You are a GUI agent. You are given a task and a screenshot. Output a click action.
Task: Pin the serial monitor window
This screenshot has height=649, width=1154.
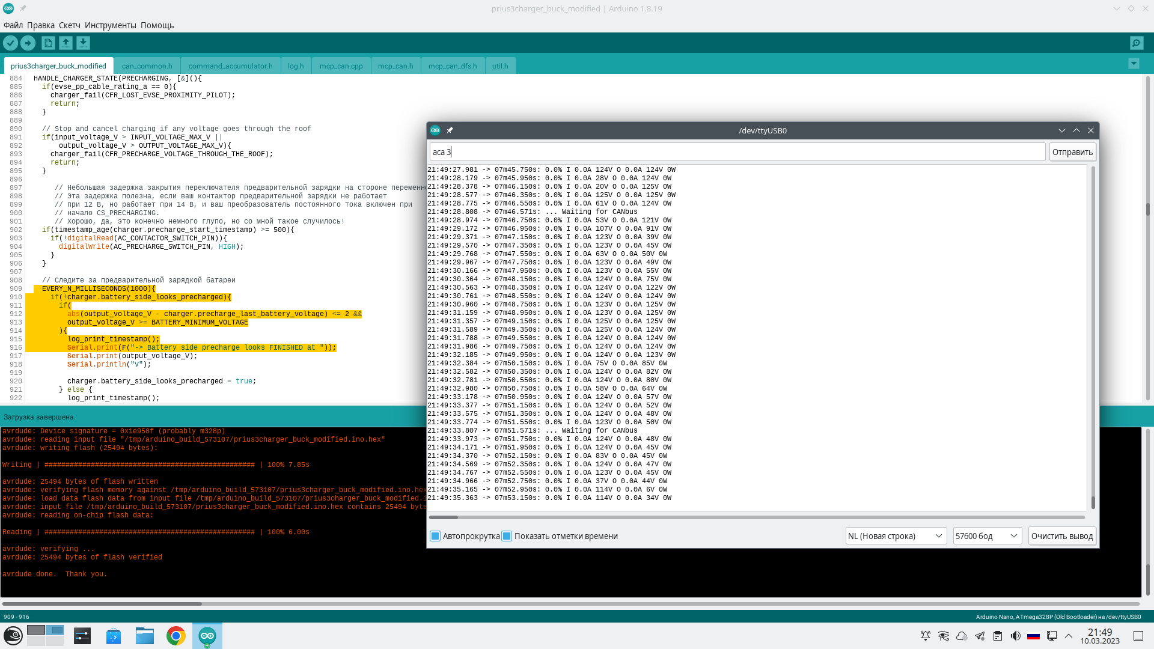[450, 130]
